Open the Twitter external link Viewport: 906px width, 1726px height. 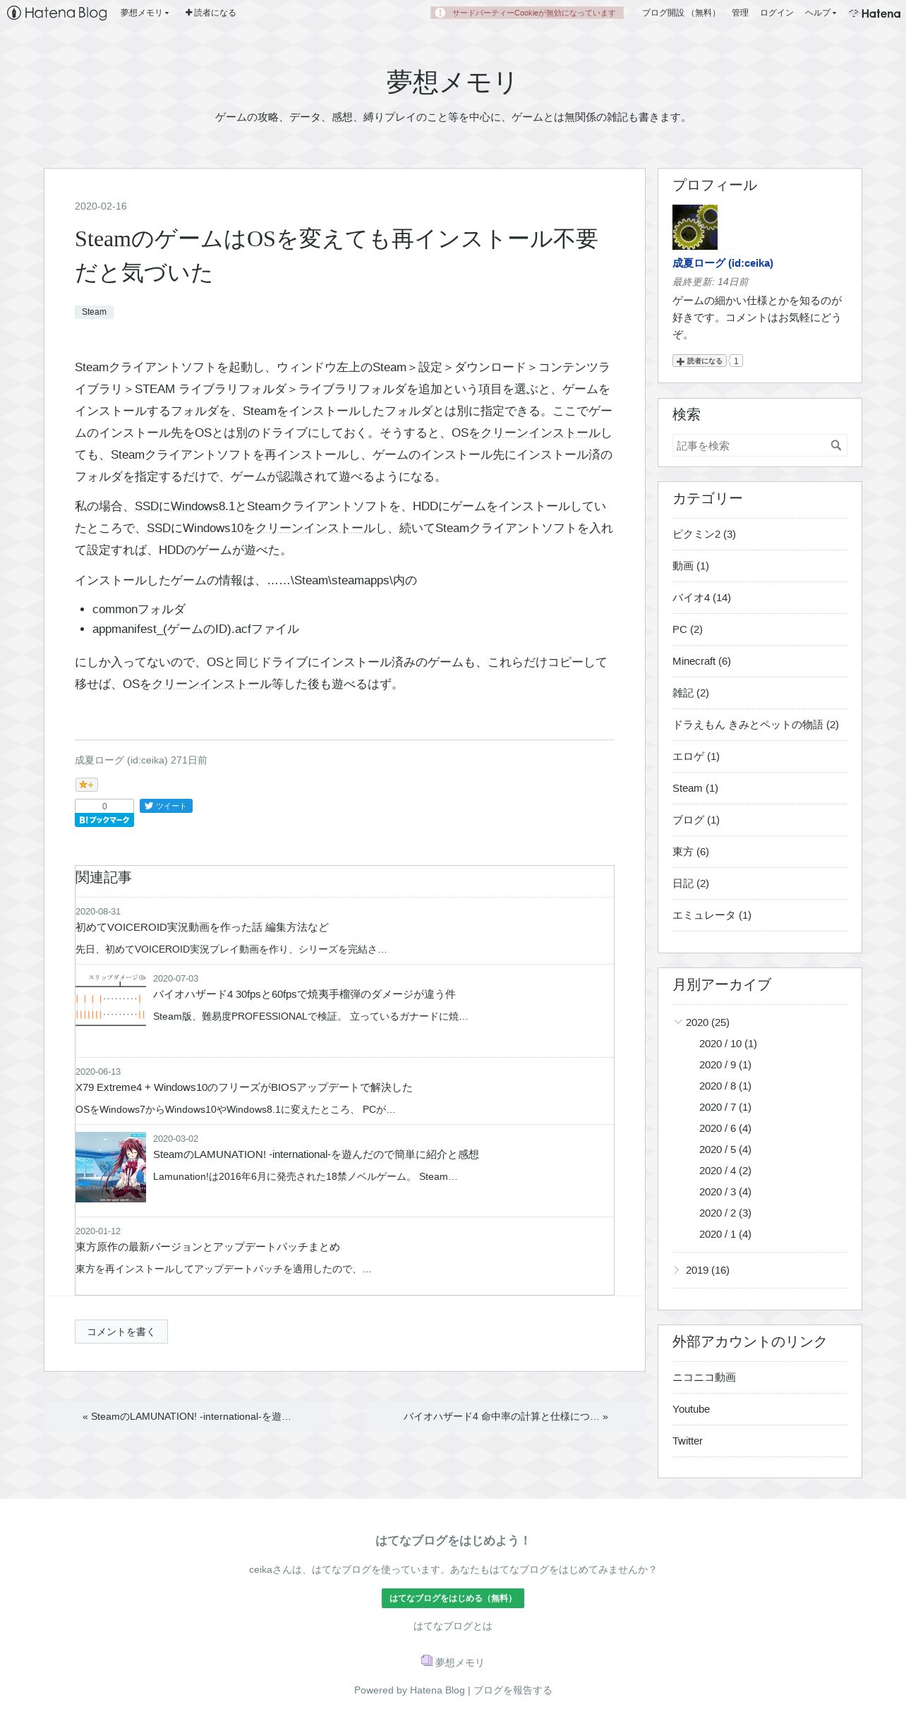click(x=688, y=1441)
